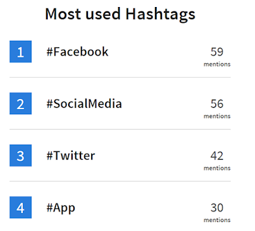Click the blue rank 3 badge

point(20,156)
